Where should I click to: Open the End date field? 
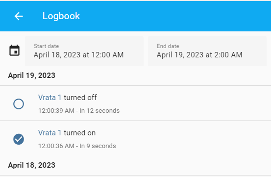(x=207, y=51)
